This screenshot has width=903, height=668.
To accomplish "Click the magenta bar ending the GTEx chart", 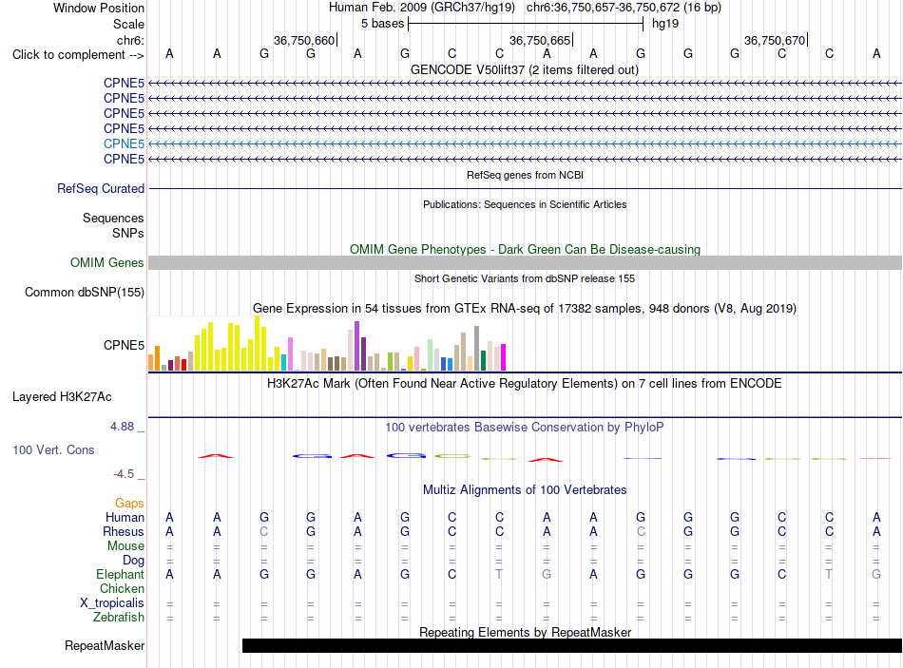I will [x=504, y=357].
